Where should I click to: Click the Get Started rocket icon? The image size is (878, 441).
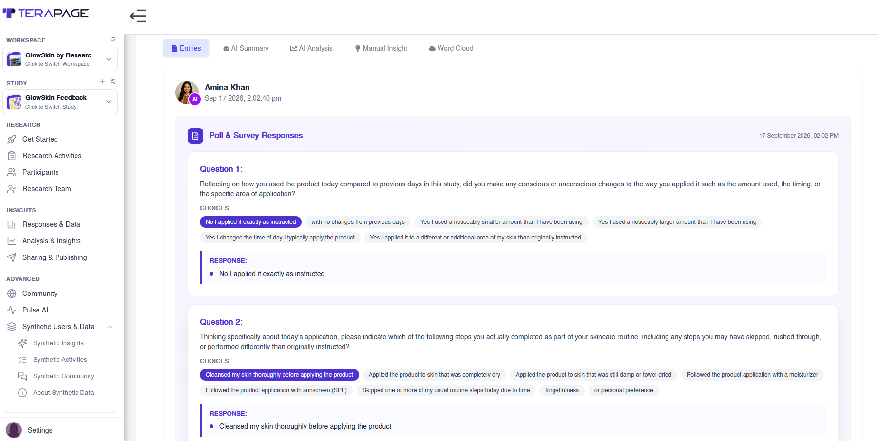12,139
